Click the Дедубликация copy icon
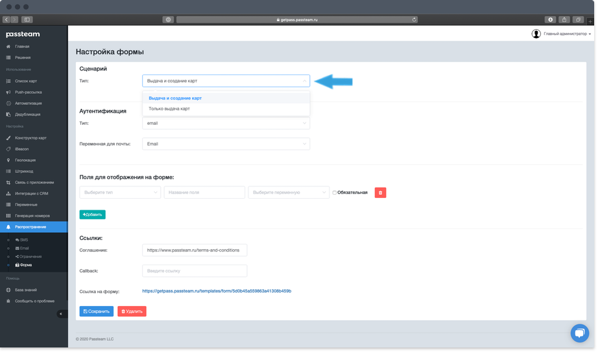The width and height of the screenshot is (600, 352). (x=8, y=115)
